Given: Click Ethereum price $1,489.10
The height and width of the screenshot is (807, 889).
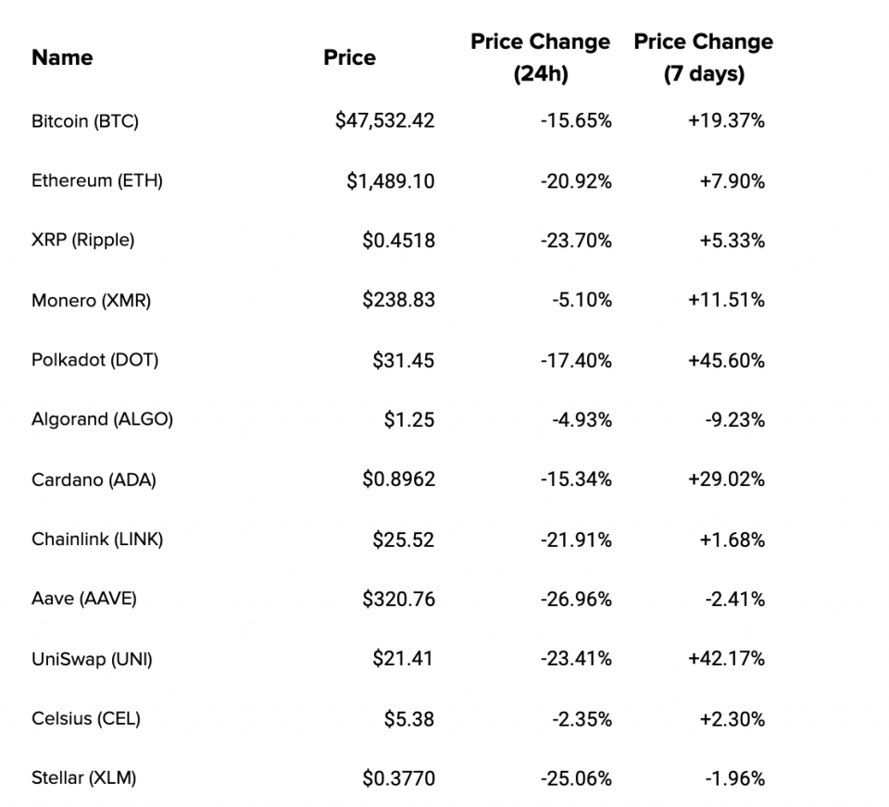Looking at the screenshot, I should 391,180.
